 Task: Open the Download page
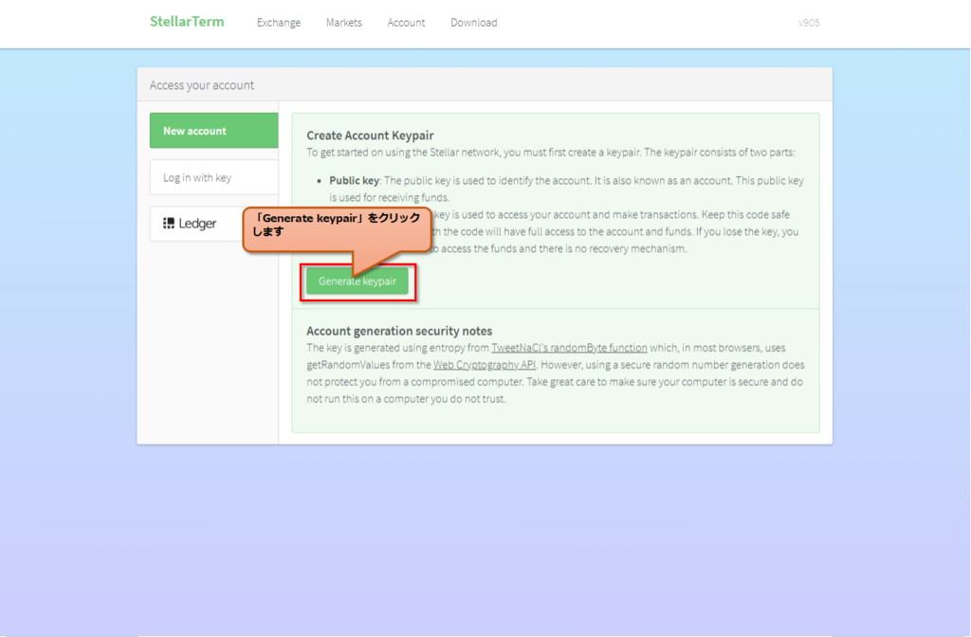[474, 23]
